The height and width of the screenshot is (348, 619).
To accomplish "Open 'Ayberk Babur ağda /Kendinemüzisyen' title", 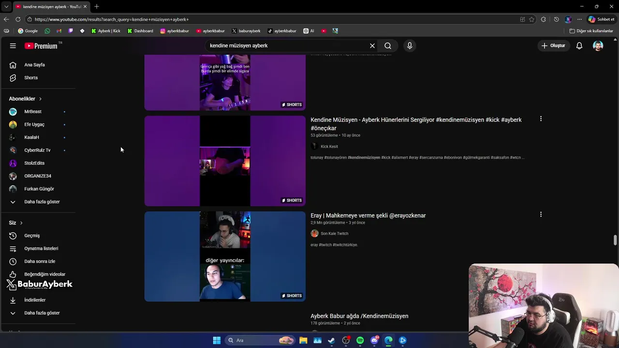I will 359,316.
